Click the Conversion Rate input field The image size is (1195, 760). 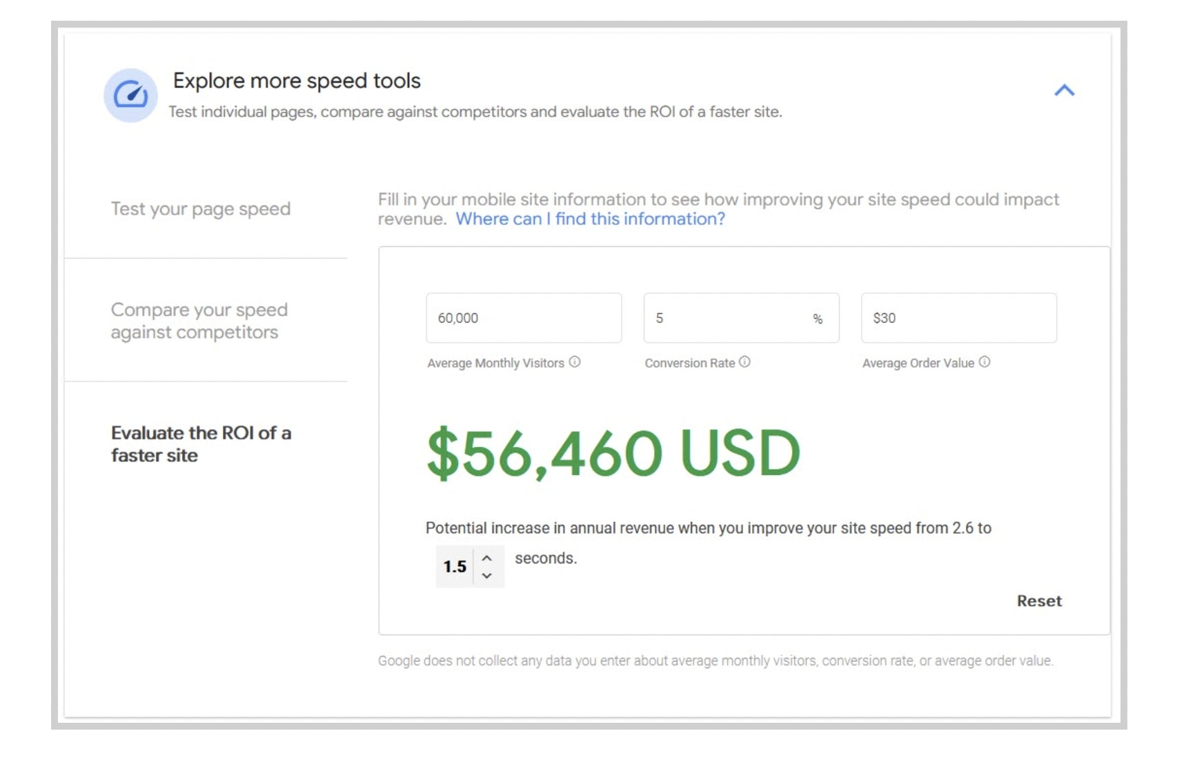coord(741,318)
